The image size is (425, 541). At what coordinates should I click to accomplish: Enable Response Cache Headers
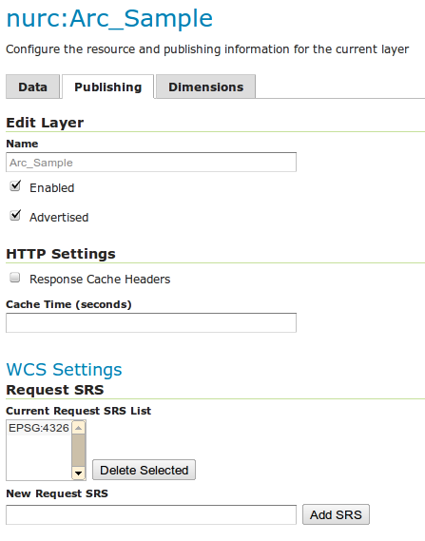point(15,278)
